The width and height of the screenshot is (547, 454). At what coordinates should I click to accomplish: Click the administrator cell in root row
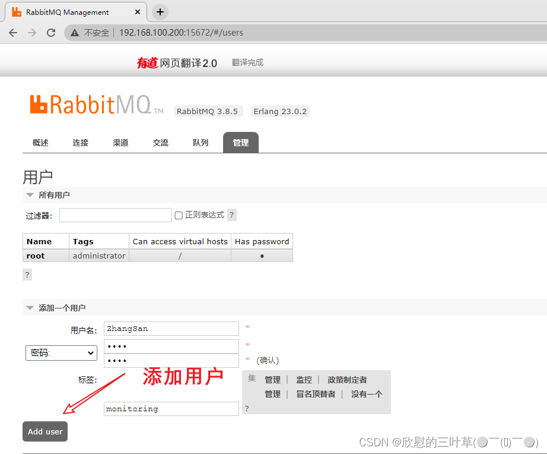click(x=99, y=256)
